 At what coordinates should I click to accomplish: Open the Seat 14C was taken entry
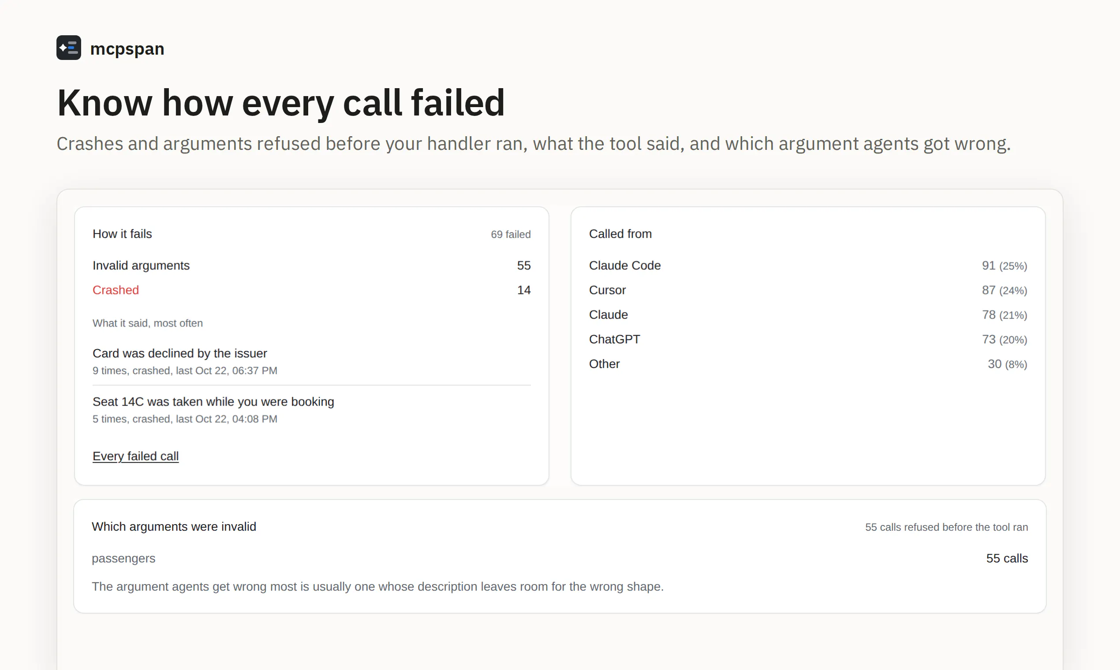(x=312, y=409)
